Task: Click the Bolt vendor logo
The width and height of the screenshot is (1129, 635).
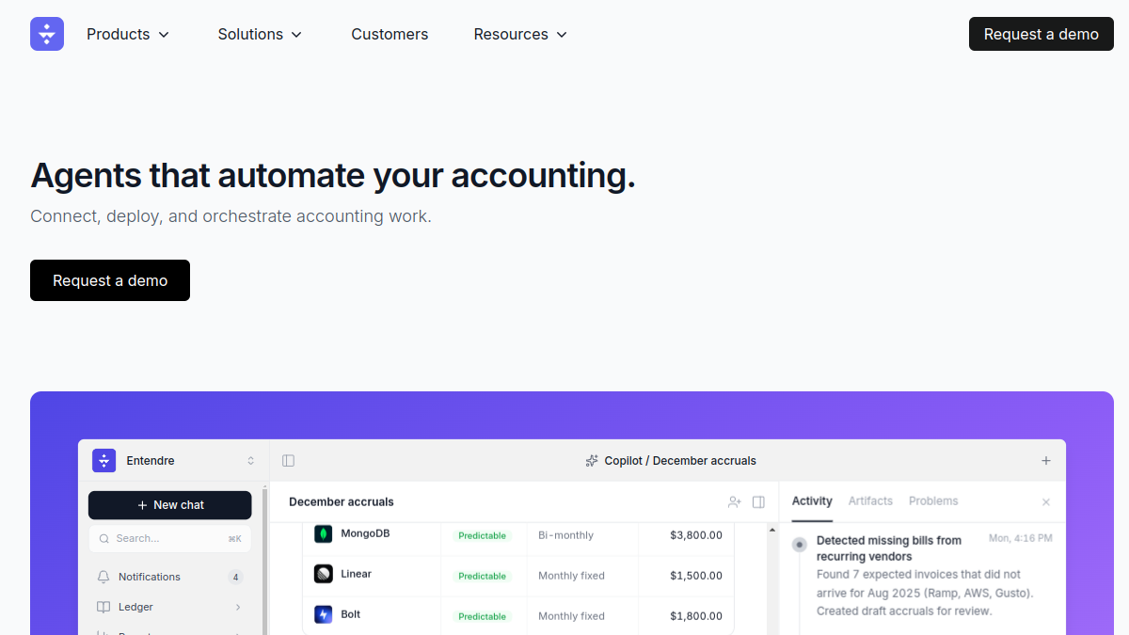Action: tap(324, 614)
